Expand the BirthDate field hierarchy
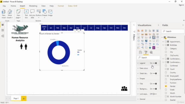The image size is (185, 104). 163,45
